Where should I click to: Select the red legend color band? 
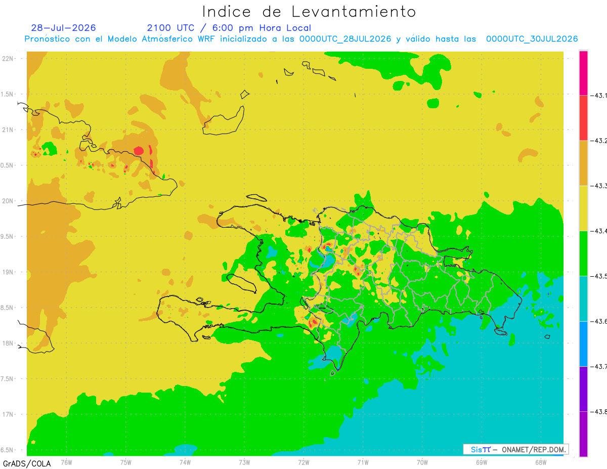(583, 118)
